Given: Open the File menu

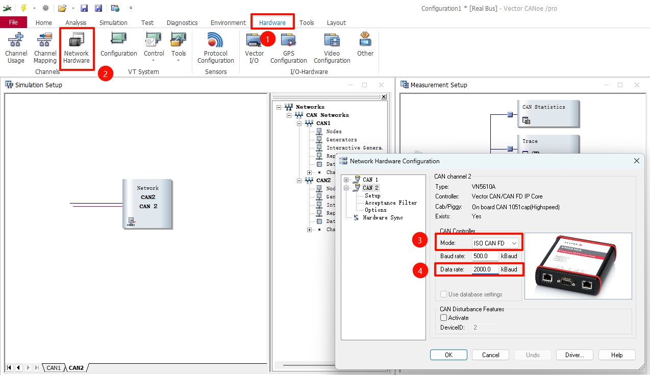Looking at the screenshot, I should tap(13, 22).
